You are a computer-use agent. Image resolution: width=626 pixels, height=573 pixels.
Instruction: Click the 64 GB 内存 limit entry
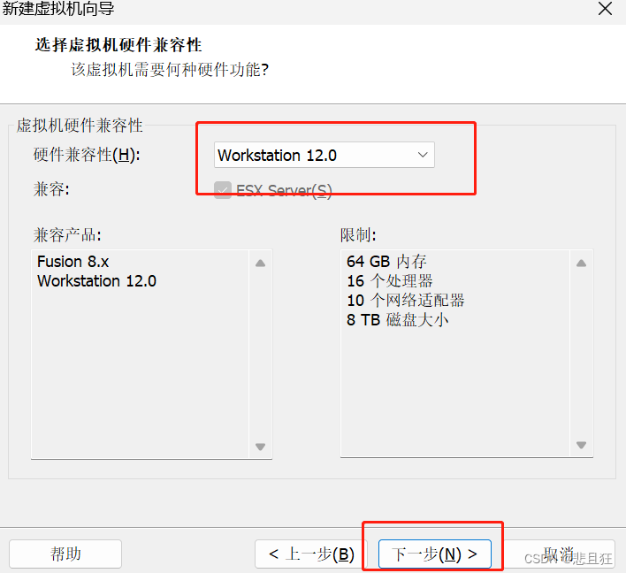coord(386,262)
